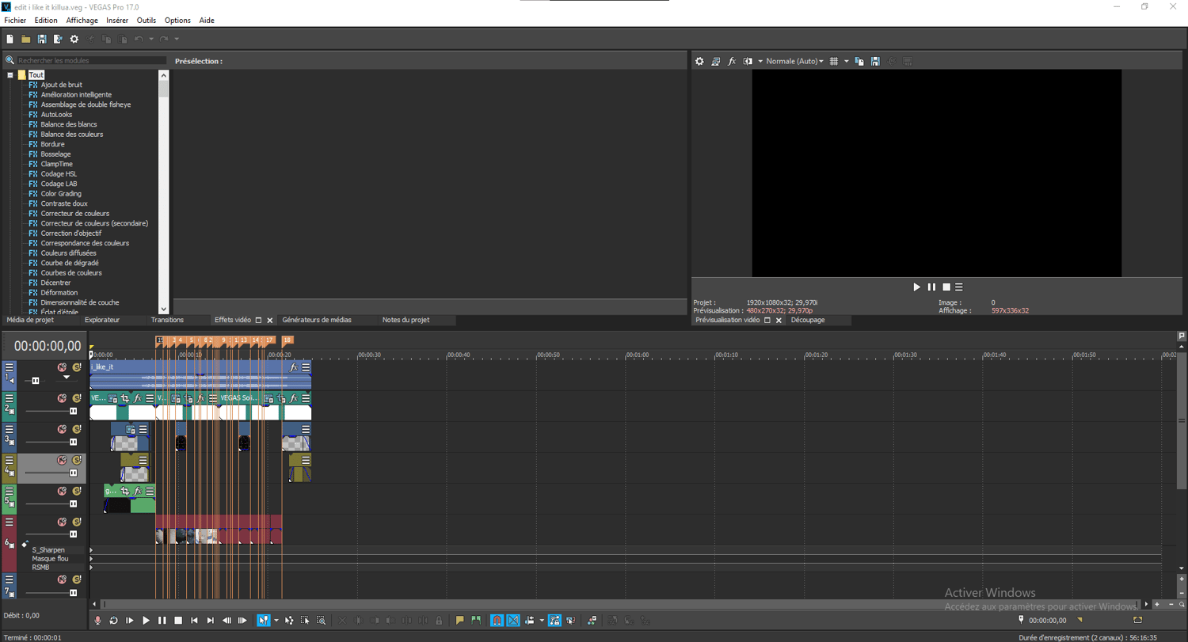This screenshot has width=1188, height=642.
Task: Solo track 1 audio
Action: click(x=77, y=367)
